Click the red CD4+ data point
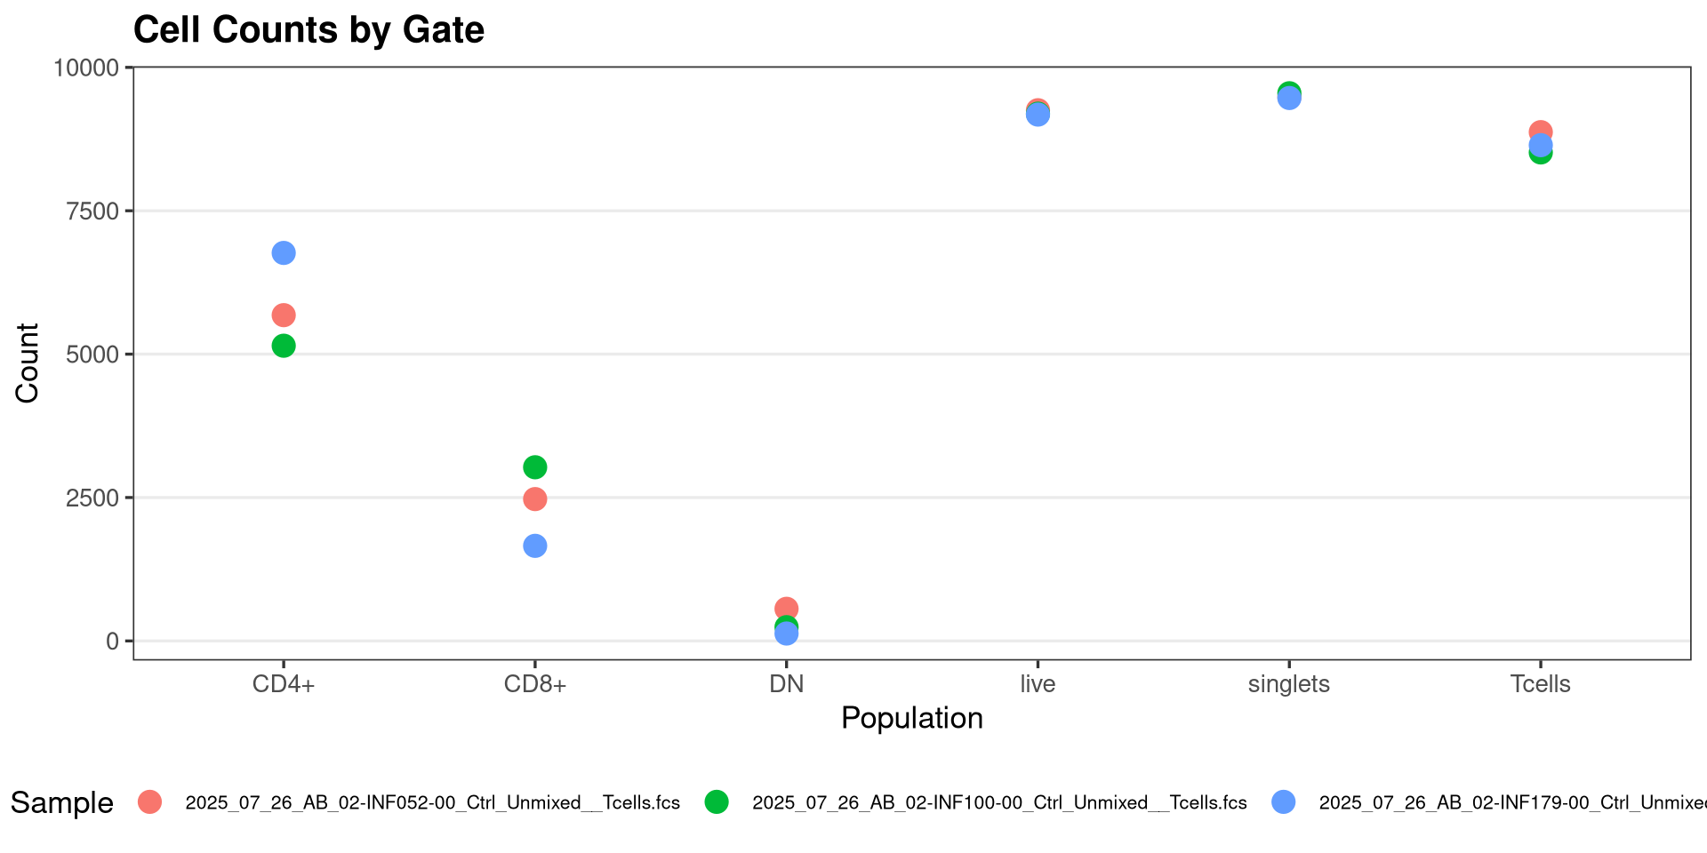 pos(284,315)
